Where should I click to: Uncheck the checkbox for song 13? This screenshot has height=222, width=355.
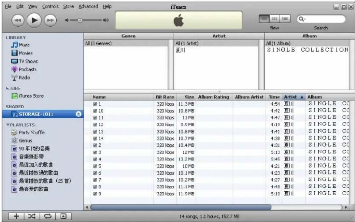coord(95,132)
